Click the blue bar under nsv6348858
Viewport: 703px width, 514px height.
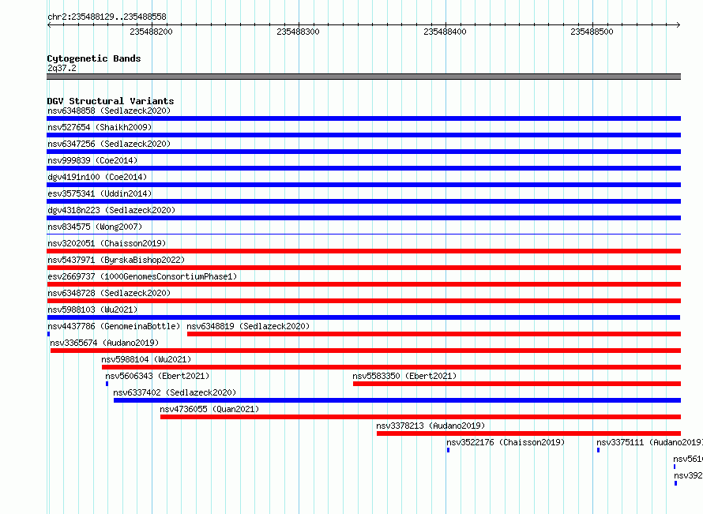[363, 118]
